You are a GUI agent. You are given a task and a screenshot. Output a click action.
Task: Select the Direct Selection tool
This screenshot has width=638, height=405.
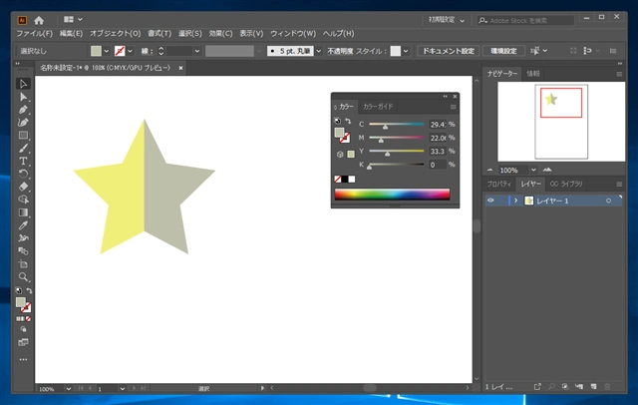click(23, 97)
